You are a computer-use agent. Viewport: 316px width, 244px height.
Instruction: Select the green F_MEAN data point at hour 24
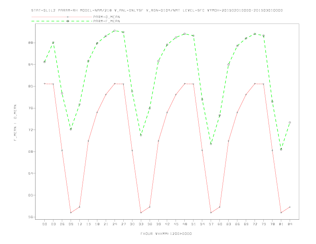(115, 31)
